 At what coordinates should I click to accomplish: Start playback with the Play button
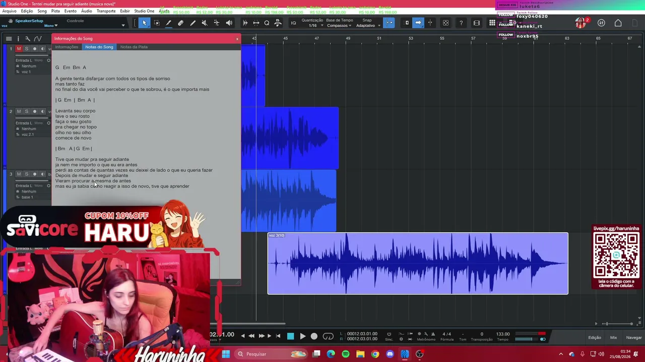[x=302, y=336]
